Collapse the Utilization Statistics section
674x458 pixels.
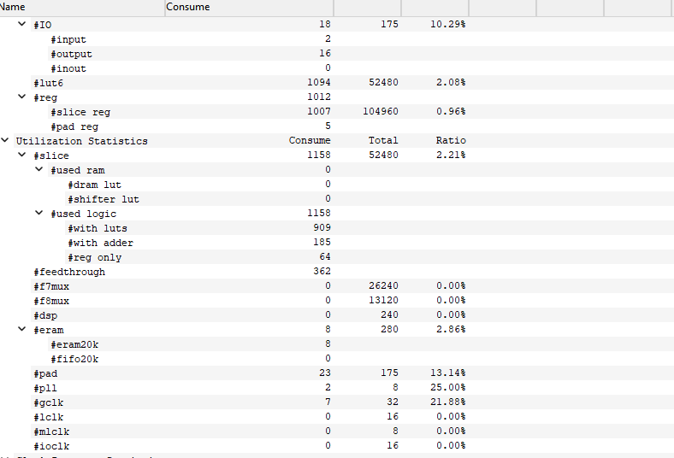(6, 141)
